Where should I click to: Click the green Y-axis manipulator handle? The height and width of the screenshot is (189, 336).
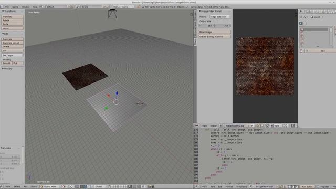coord(106,108)
